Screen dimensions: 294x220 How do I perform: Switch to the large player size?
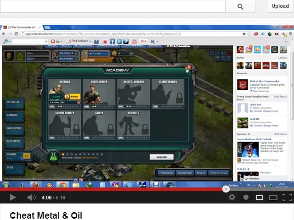pos(273,198)
